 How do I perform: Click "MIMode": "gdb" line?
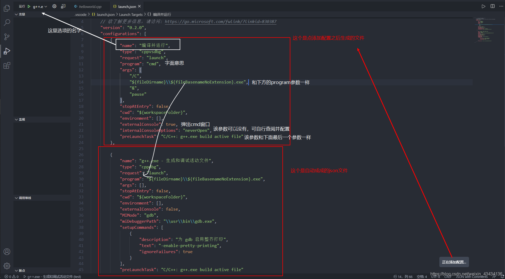click(x=139, y=215)
